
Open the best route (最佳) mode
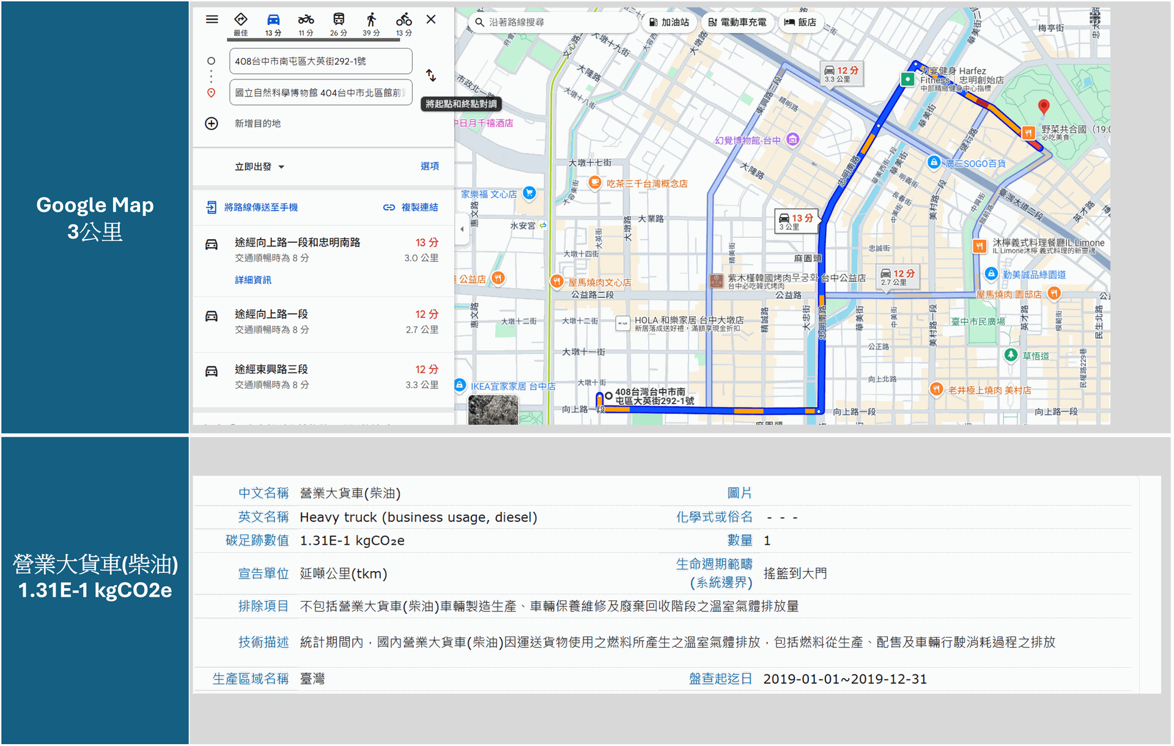(240, 20)
